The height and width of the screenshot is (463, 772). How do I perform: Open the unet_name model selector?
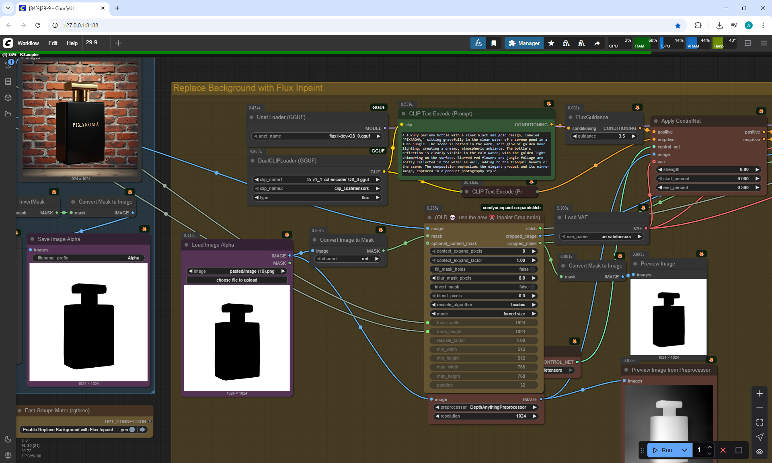[317, 136]
